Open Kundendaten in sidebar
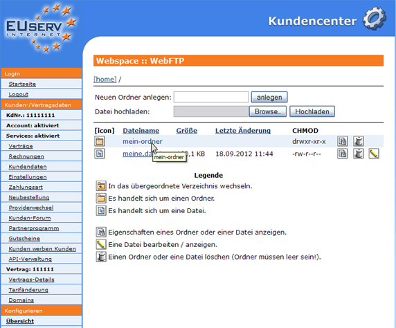This screenshot has width=396, height=328. pyautogui.click(x=28, y=166)
